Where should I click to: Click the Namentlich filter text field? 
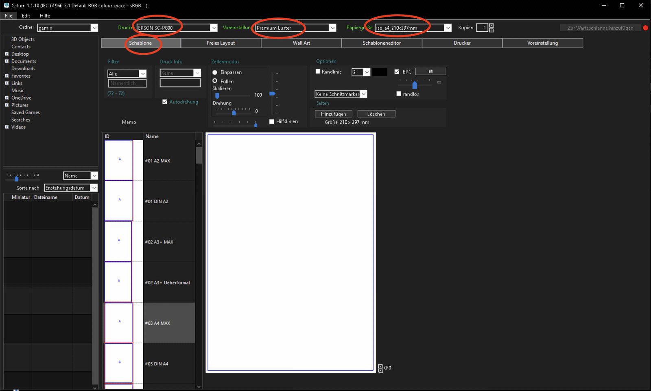pyautogui.click(x=127, y=83)
